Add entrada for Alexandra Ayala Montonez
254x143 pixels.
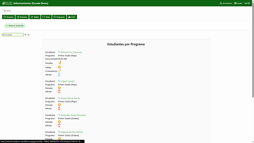(60, 122)
